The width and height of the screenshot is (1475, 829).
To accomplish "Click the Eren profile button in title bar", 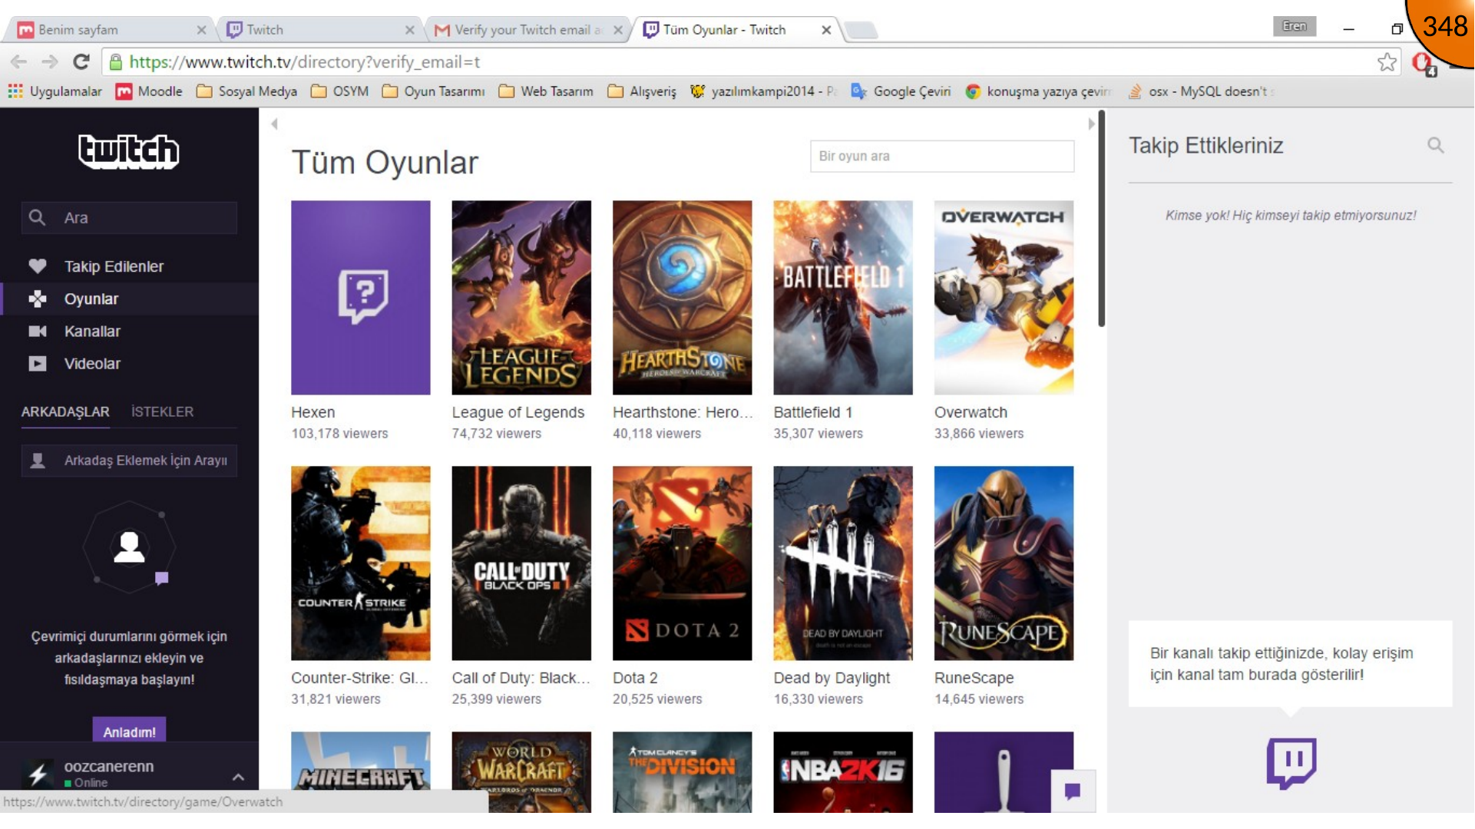I will click(x=1295, y=26).
